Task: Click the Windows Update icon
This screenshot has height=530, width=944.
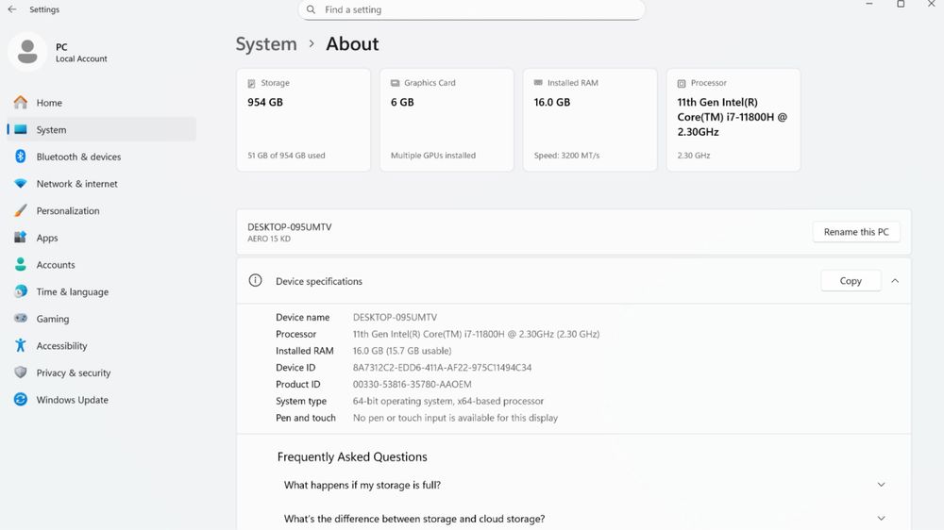Action: click(x=21, y=400)
